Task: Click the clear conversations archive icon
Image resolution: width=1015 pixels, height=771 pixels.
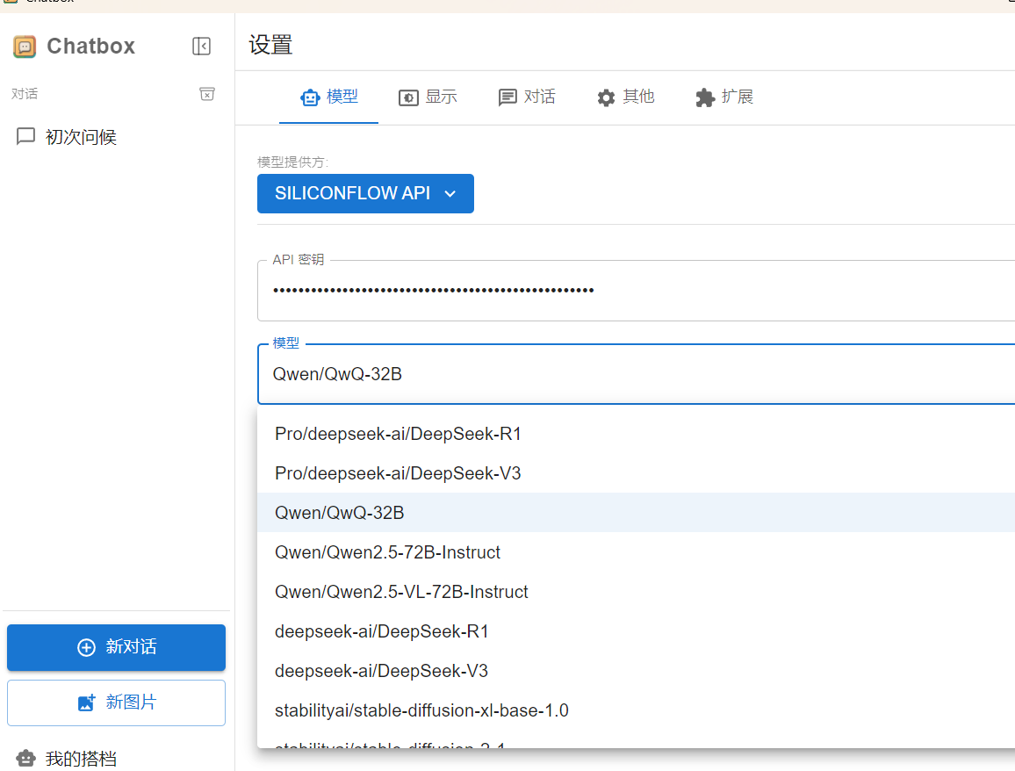Action: coord(207,94)
